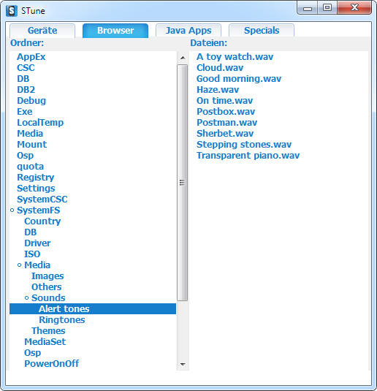Collapse the SystemFS folder node
The height and width of the screenshot is (391, 377).
pyautogui.click(x=12, y=210)
